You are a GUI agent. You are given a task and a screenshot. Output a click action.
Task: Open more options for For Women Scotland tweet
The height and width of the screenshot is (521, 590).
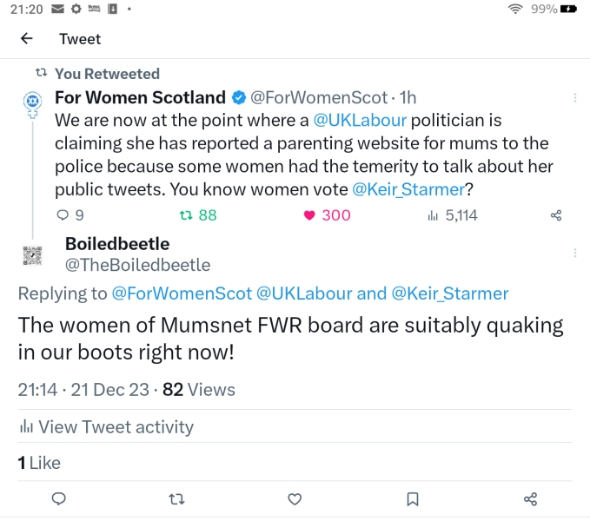574,98
